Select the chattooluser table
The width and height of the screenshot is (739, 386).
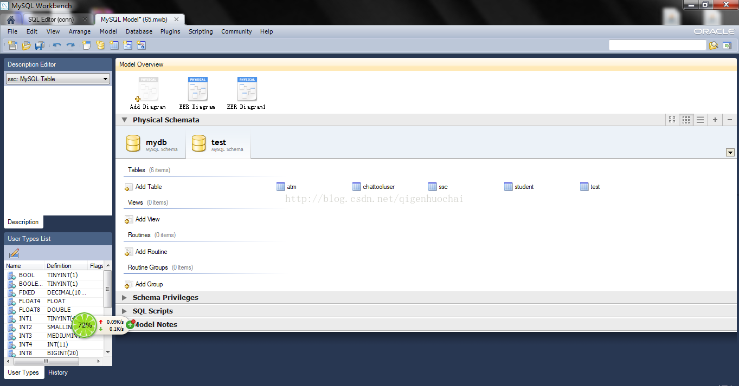click(374, 187)
